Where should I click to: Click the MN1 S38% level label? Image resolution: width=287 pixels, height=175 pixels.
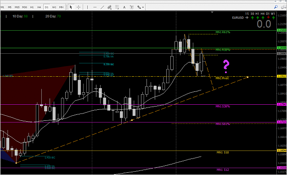point(223,107)
